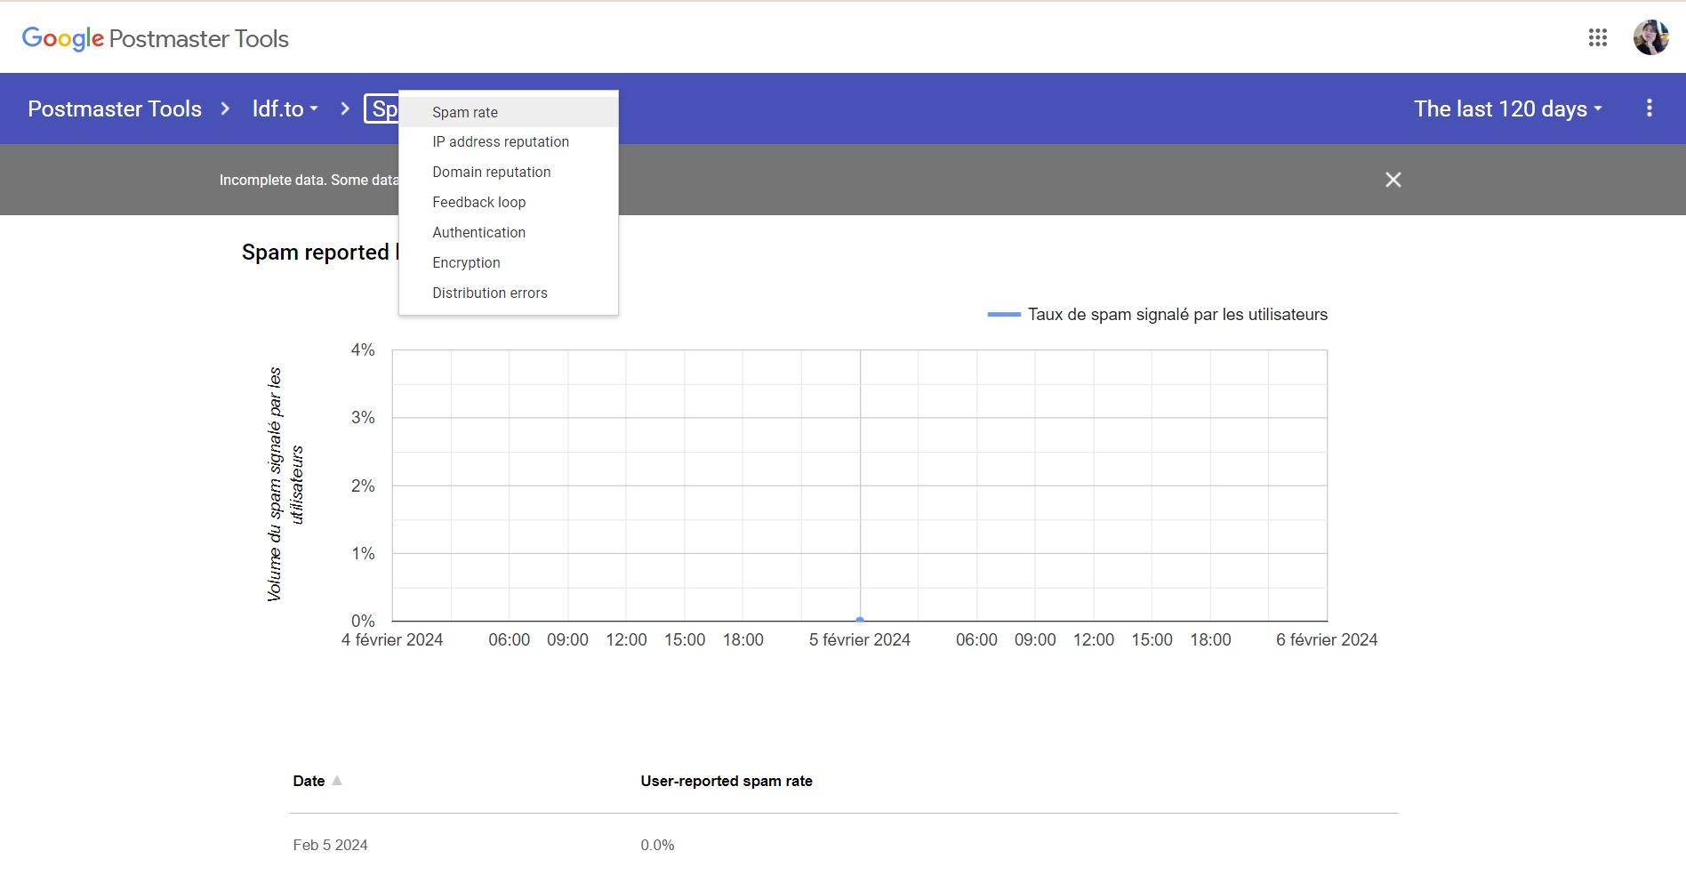The image size is (1686, 875).
Task: Select the Encryption menu entry
Action: [x=467, y=263]
